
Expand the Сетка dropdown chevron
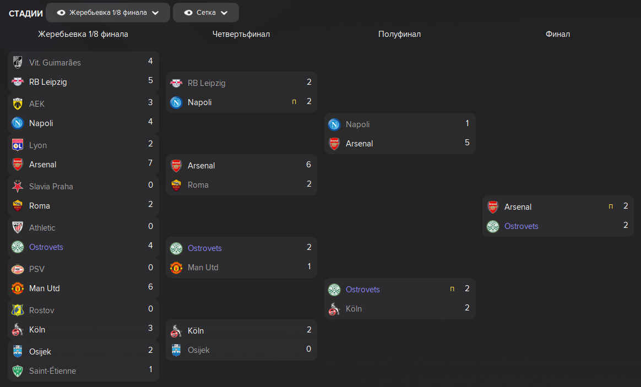tap(224, 13)
